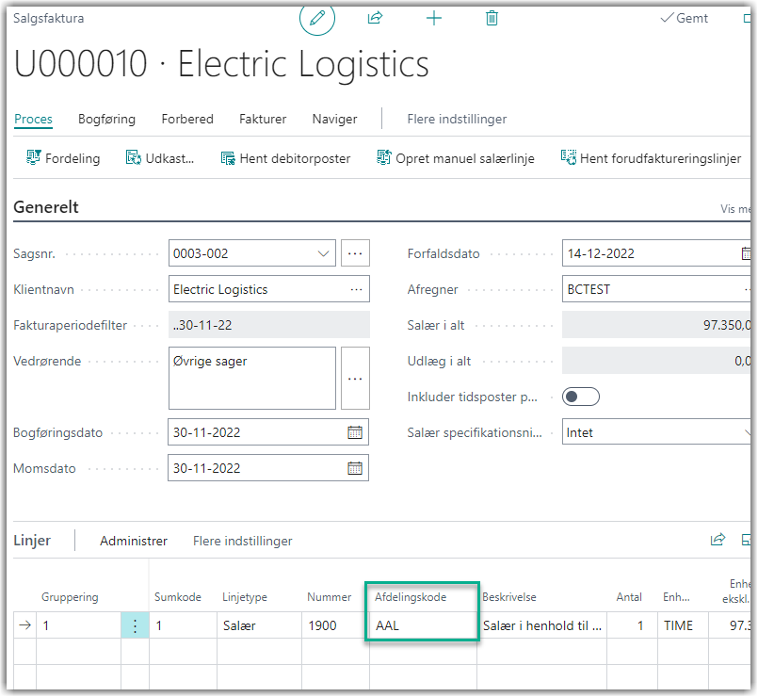Click the Udkast... action

pyautogui.click(x=159, y=158)
